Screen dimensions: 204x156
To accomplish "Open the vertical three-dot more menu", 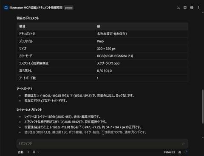I will 198,8.
